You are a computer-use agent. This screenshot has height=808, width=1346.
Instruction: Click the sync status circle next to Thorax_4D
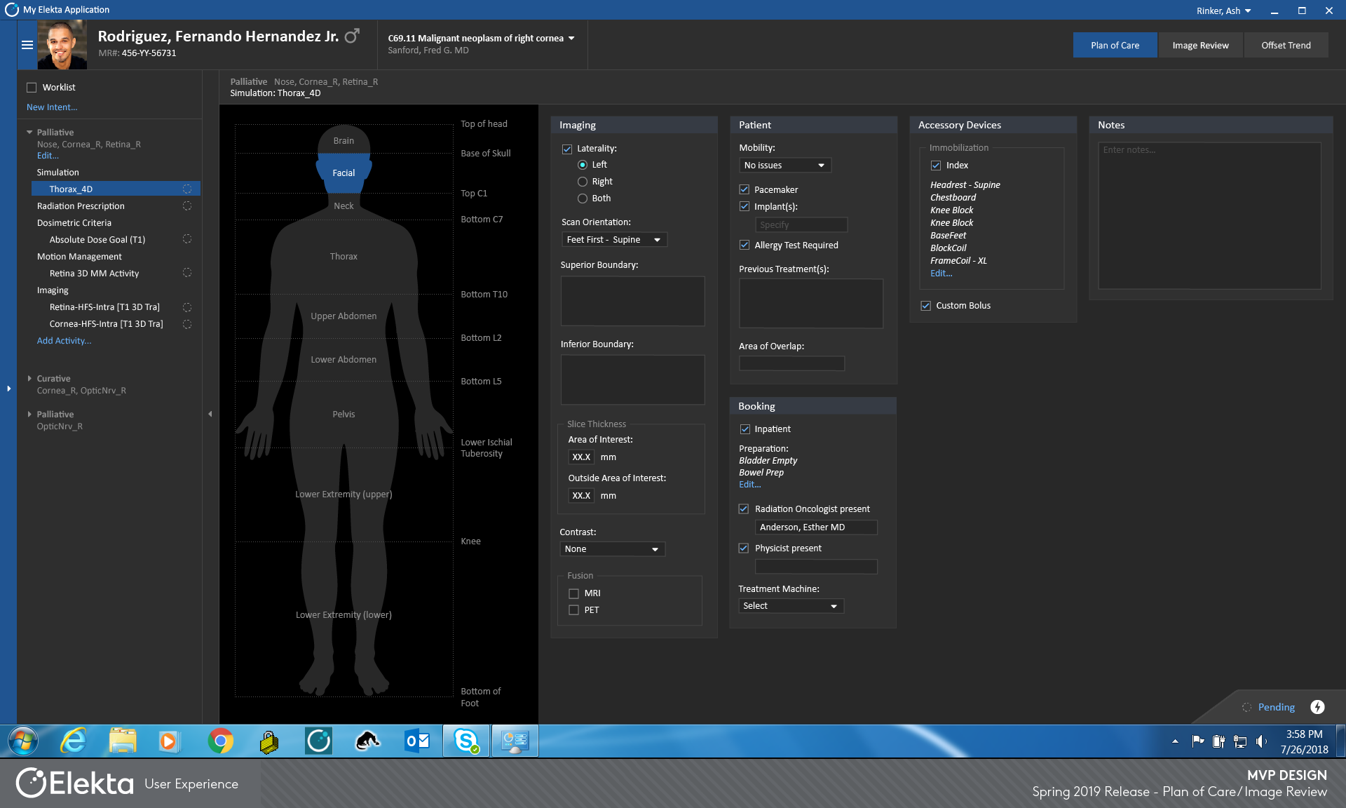(186, 188)
